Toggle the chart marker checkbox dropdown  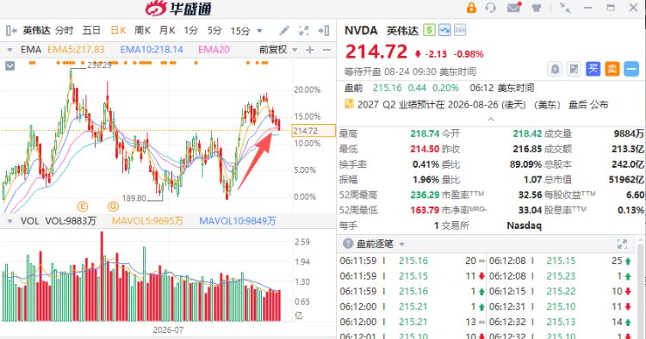pyautogui.click(x=9, y=66)
